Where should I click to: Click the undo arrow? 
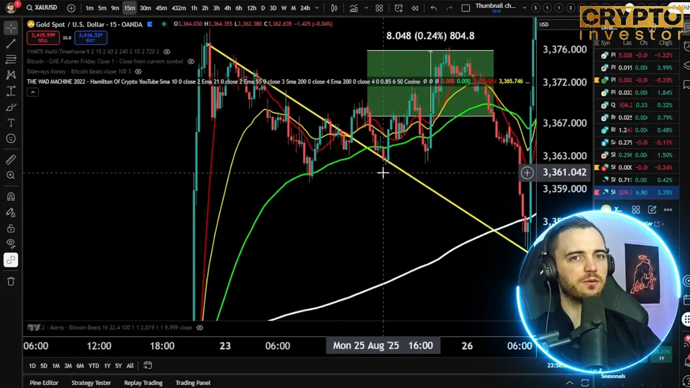(x=433, y=8)
